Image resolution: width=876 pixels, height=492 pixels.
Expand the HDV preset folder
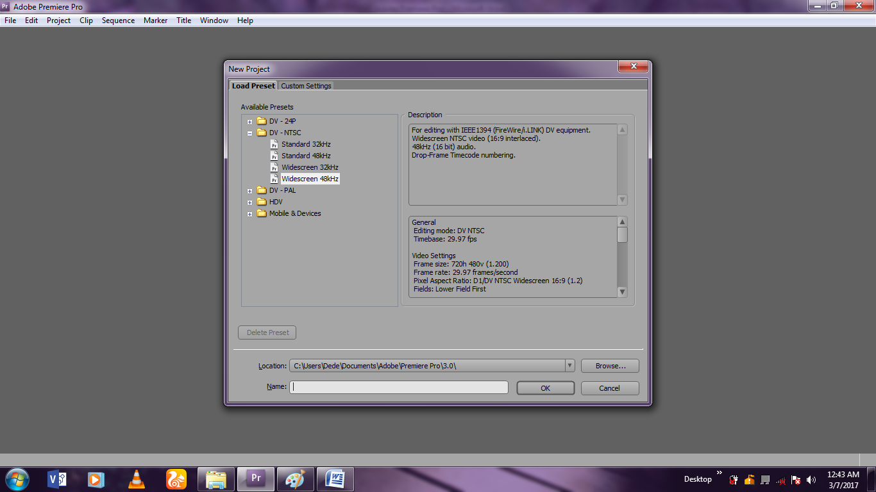click(x=250, y=202)
